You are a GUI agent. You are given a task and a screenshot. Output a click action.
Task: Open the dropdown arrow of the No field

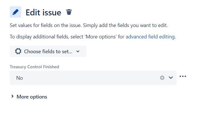tap(171, 78)
